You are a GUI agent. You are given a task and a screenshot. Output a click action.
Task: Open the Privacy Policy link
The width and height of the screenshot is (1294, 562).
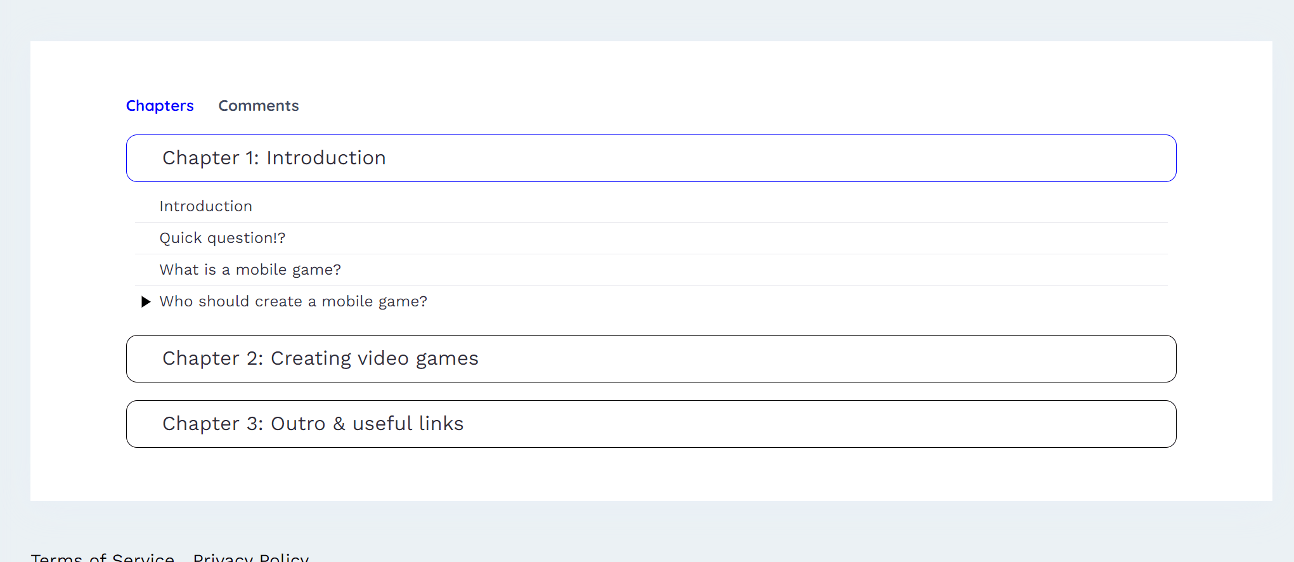pyautogui.click(x=250, y=557)
